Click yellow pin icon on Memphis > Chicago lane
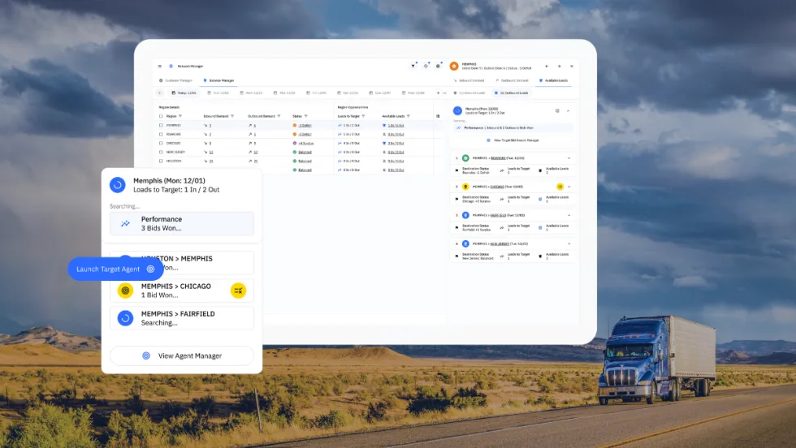The width and height of the screenshot is (796, 448). [465, 187]
